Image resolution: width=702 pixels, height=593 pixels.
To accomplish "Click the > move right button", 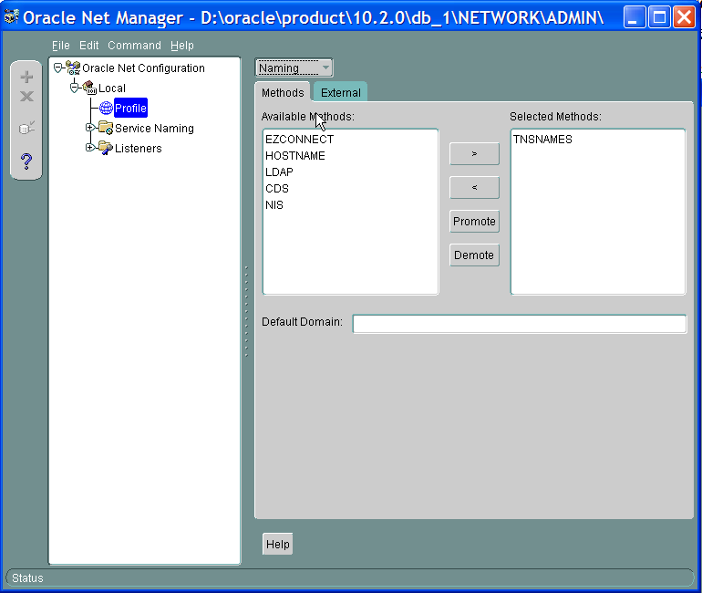I will point(474,153).
